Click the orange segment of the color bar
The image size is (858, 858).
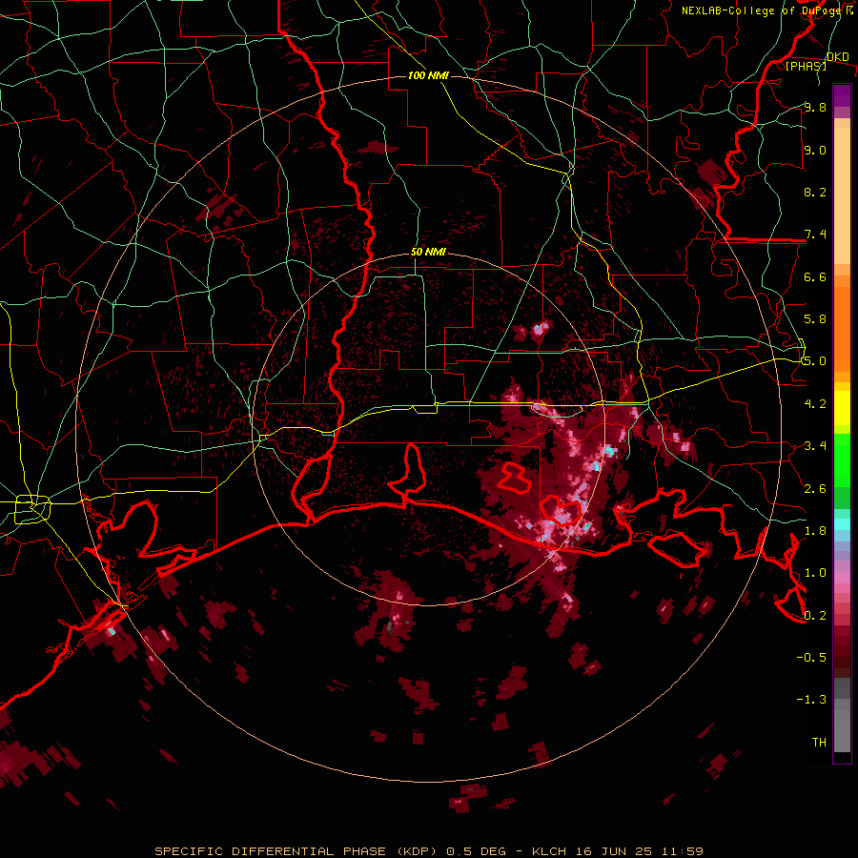[842, 324]
